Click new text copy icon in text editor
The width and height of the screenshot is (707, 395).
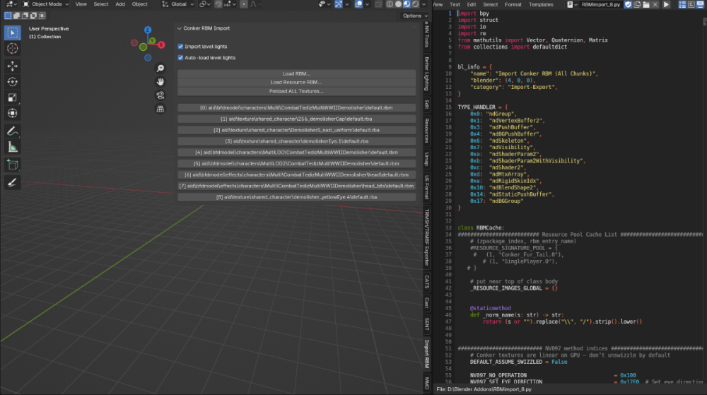(x=637, y=4)
